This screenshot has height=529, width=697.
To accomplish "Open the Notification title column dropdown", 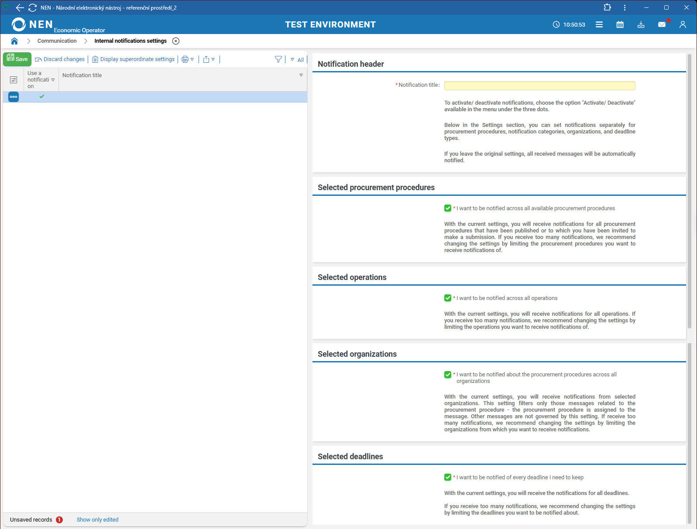I will (x=301, y=75).
